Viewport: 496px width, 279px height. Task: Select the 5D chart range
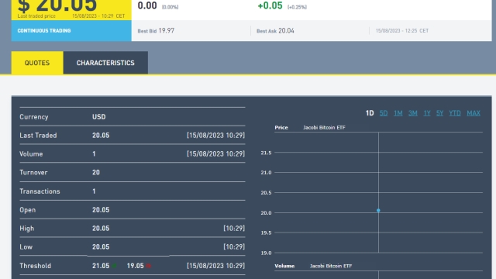pyautogui.click(x=384, y=113)
